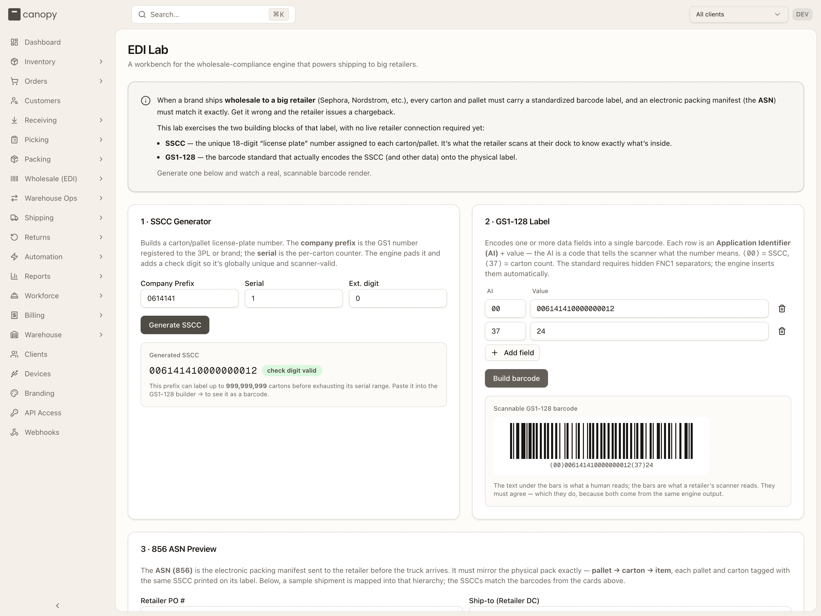821x616 pixels.
Task: Click the Automation lightning icon
Action: (14, 257)
